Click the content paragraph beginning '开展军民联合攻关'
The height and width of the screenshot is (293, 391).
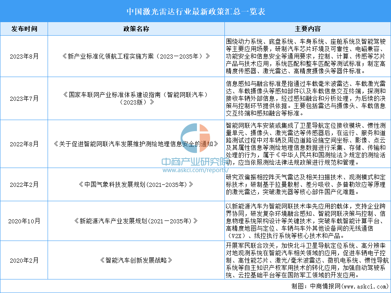[x=307, y=260]
